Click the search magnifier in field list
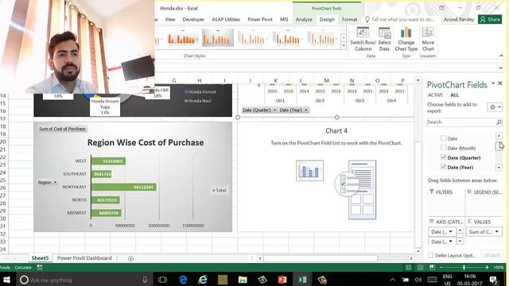The width and height of the screenshot is (509, 286). tap(499, 122)
